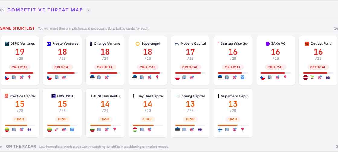Click the Superangel logo icon
This screenshot has width=338, height=152.
click(137, 44)
